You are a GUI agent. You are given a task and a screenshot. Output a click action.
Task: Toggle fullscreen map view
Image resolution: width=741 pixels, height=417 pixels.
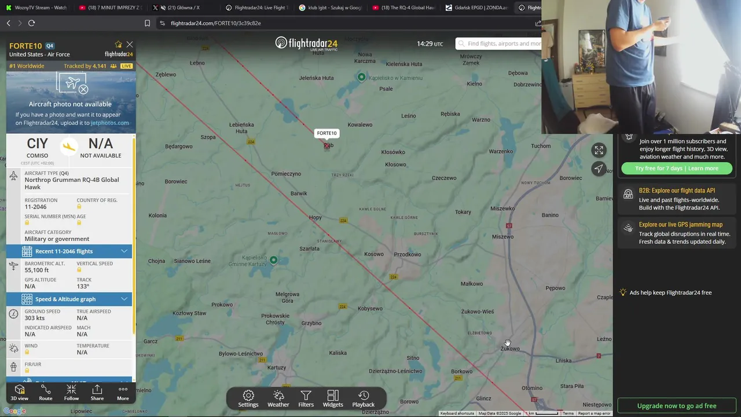point(599,151)
